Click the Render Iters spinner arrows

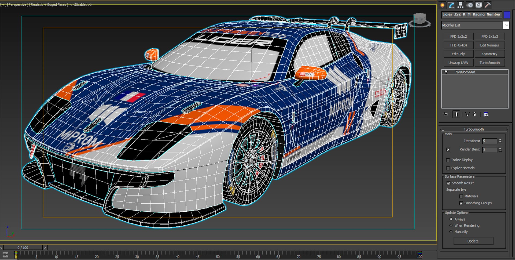[500, 149]
